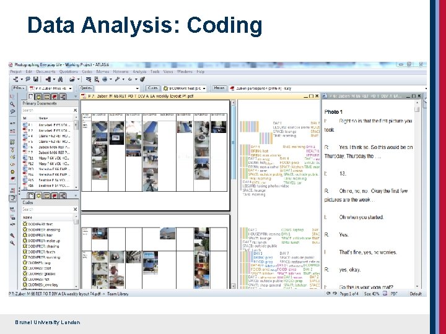Open the Networks menu
446x334 pixels.
[121, 72]
